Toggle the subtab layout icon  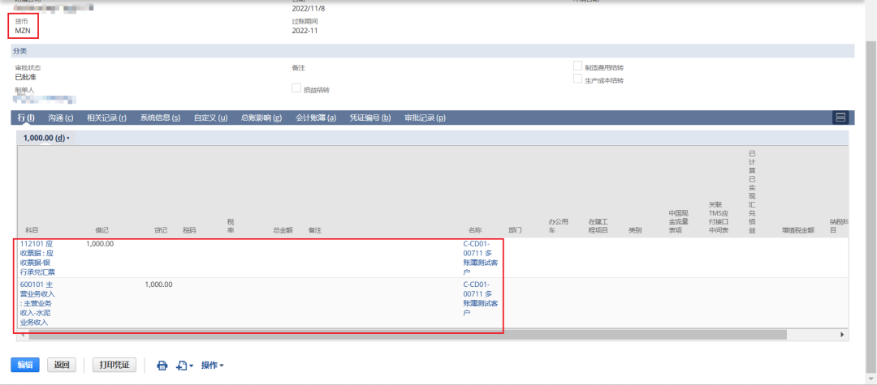(x=840, y=118)
